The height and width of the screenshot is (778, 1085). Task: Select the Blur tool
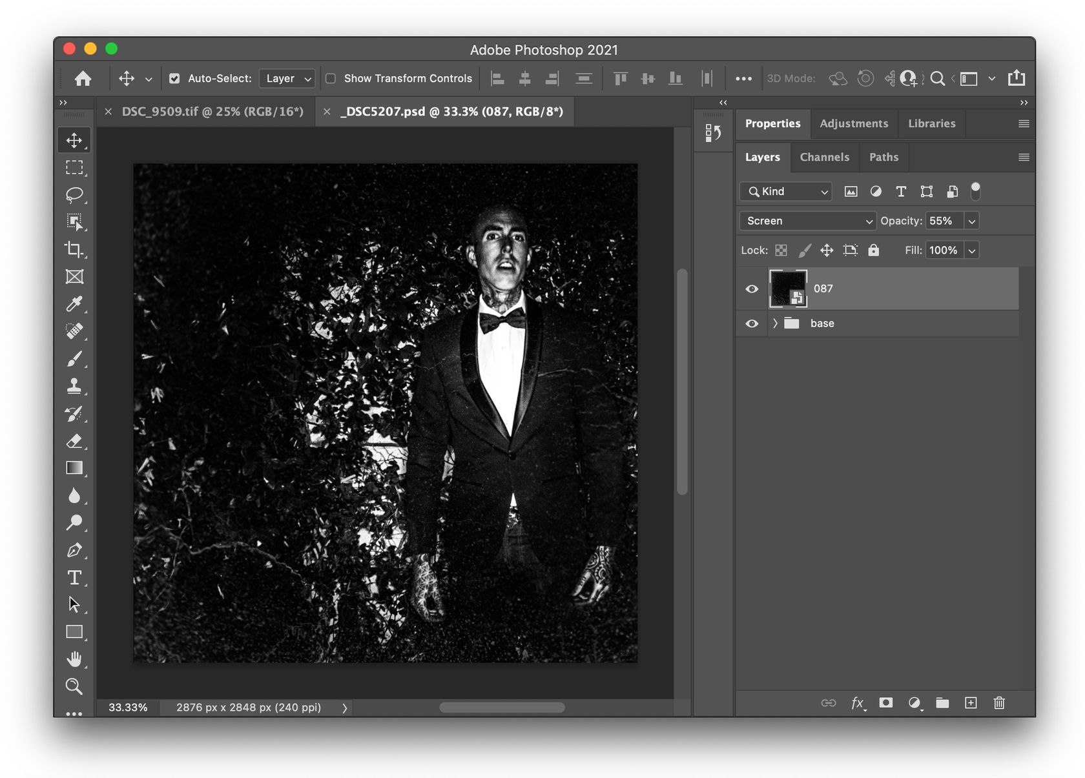74,495
